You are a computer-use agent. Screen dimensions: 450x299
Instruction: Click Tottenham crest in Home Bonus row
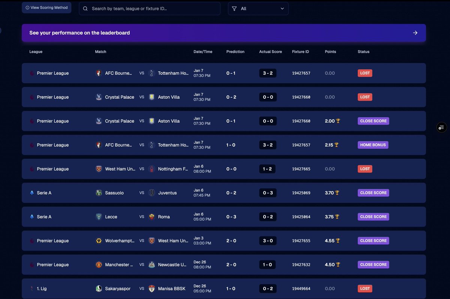(x=152, y=145)
